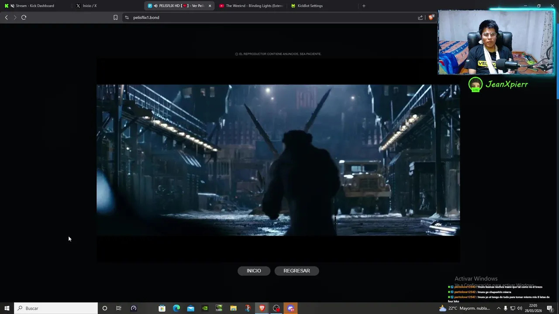559x314 pixels.
Task: Open the colorful pencil app on taskbar
Action: [248, 308]
